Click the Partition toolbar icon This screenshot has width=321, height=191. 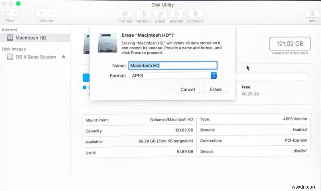coord(143,14)
